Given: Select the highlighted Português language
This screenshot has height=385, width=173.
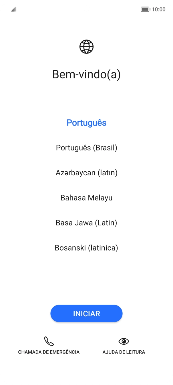Looking at the screenshot, I should tap(86, 123).
